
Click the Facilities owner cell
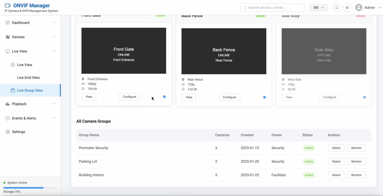(x=278, y=175)
